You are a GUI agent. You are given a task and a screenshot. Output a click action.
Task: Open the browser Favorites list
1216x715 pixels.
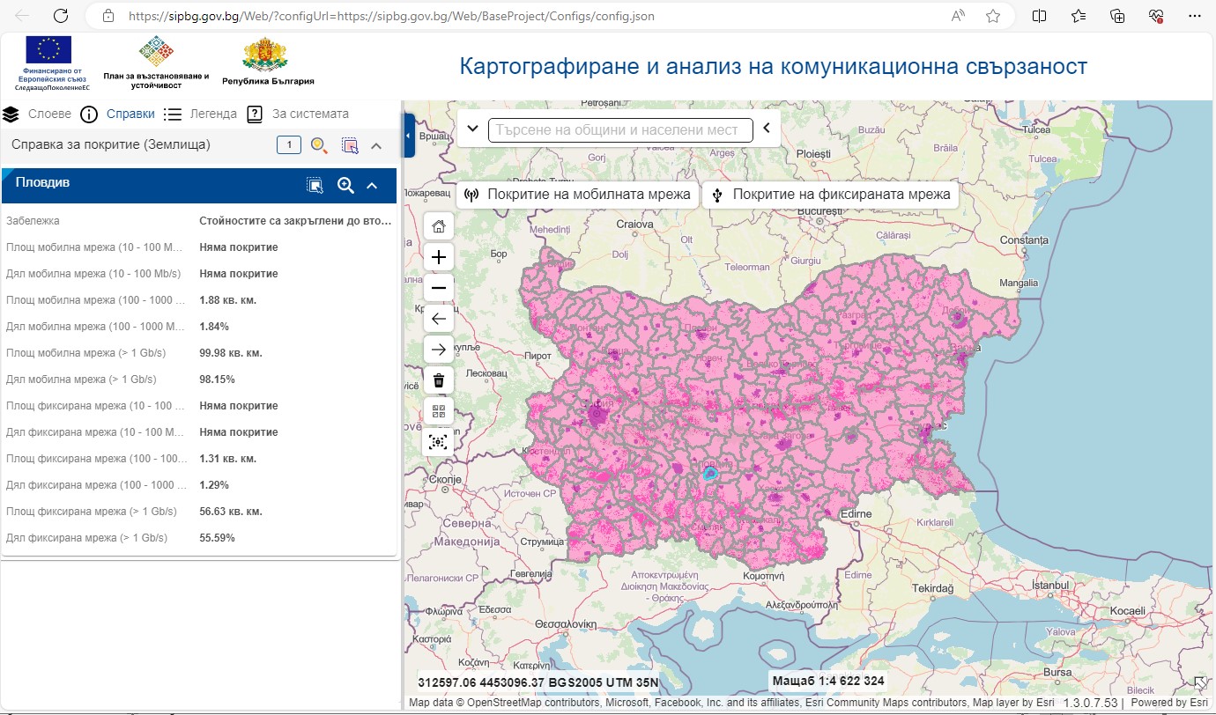1079,16
